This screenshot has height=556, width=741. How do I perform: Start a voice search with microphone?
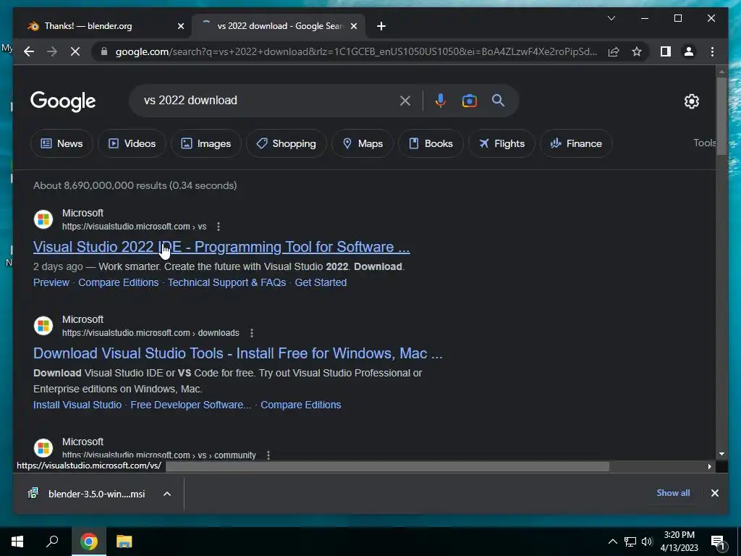(x=440, y=101)
